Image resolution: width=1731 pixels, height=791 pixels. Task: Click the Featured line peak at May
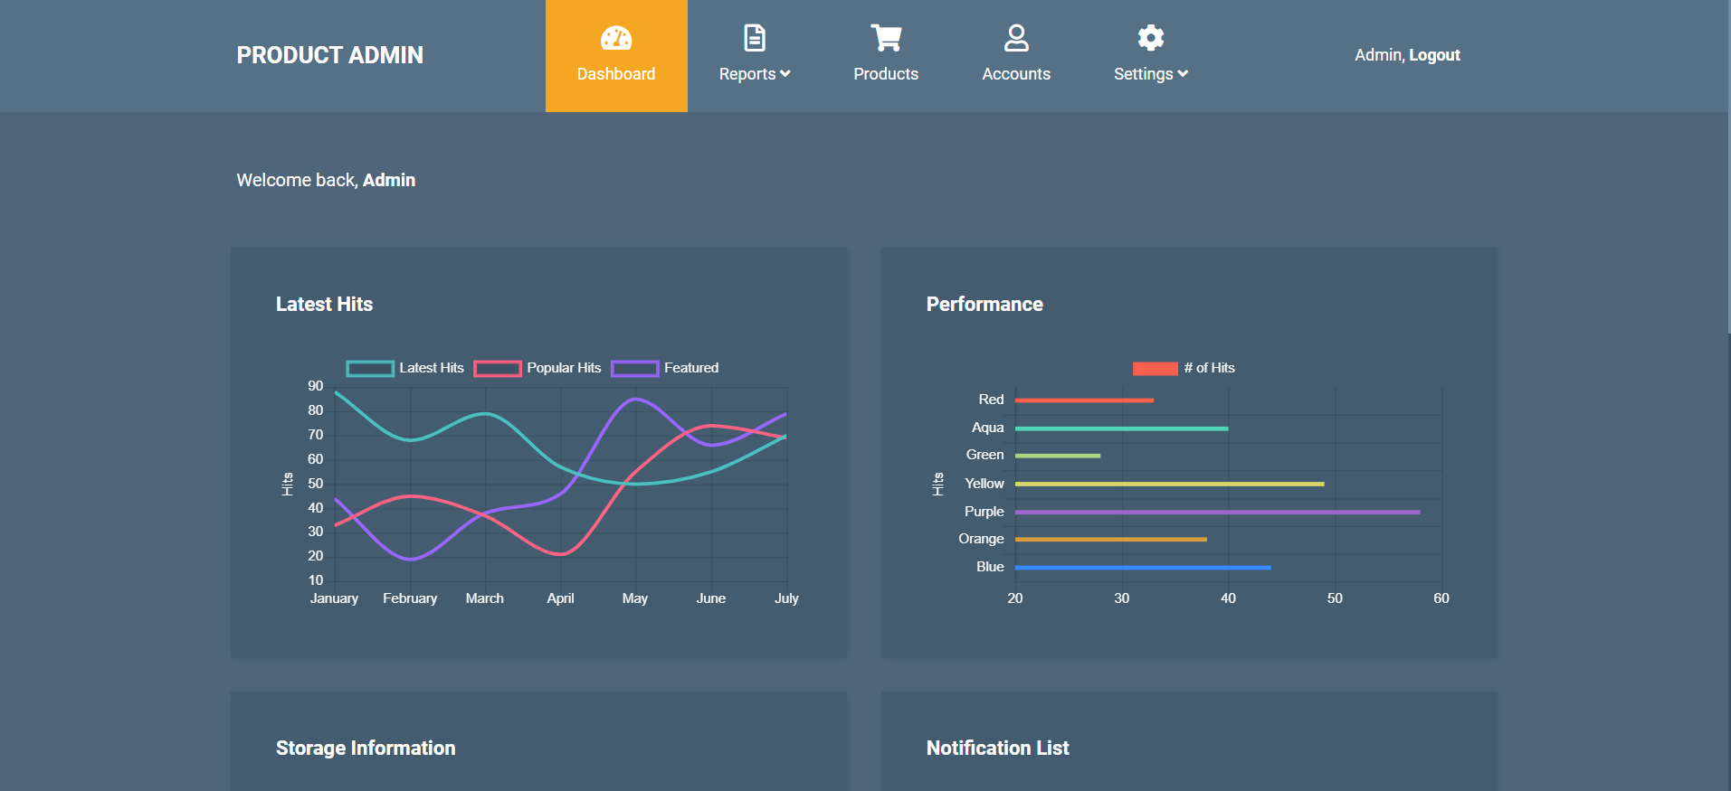636,399
